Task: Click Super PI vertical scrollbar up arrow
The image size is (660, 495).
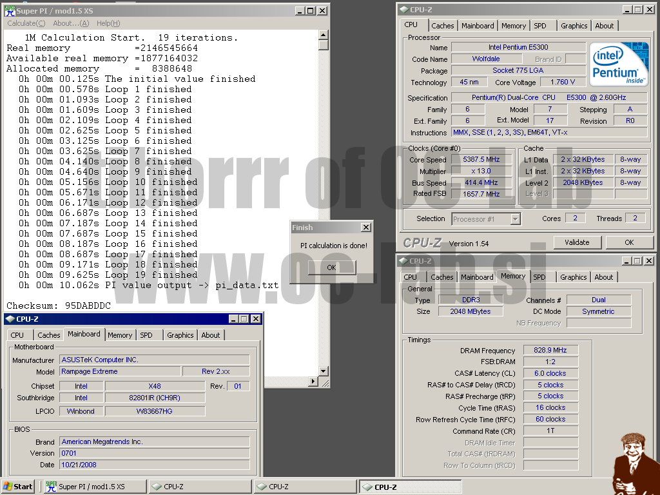Action: (x=324, y=35)
